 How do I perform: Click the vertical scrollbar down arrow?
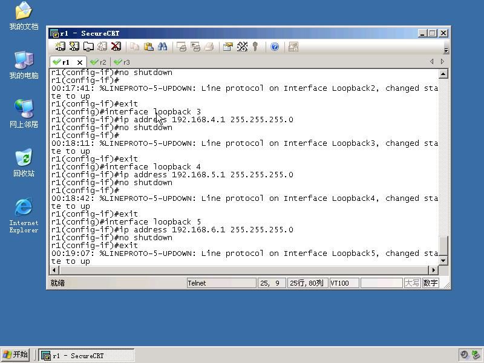pyautogui.click(x=443, y=261)
